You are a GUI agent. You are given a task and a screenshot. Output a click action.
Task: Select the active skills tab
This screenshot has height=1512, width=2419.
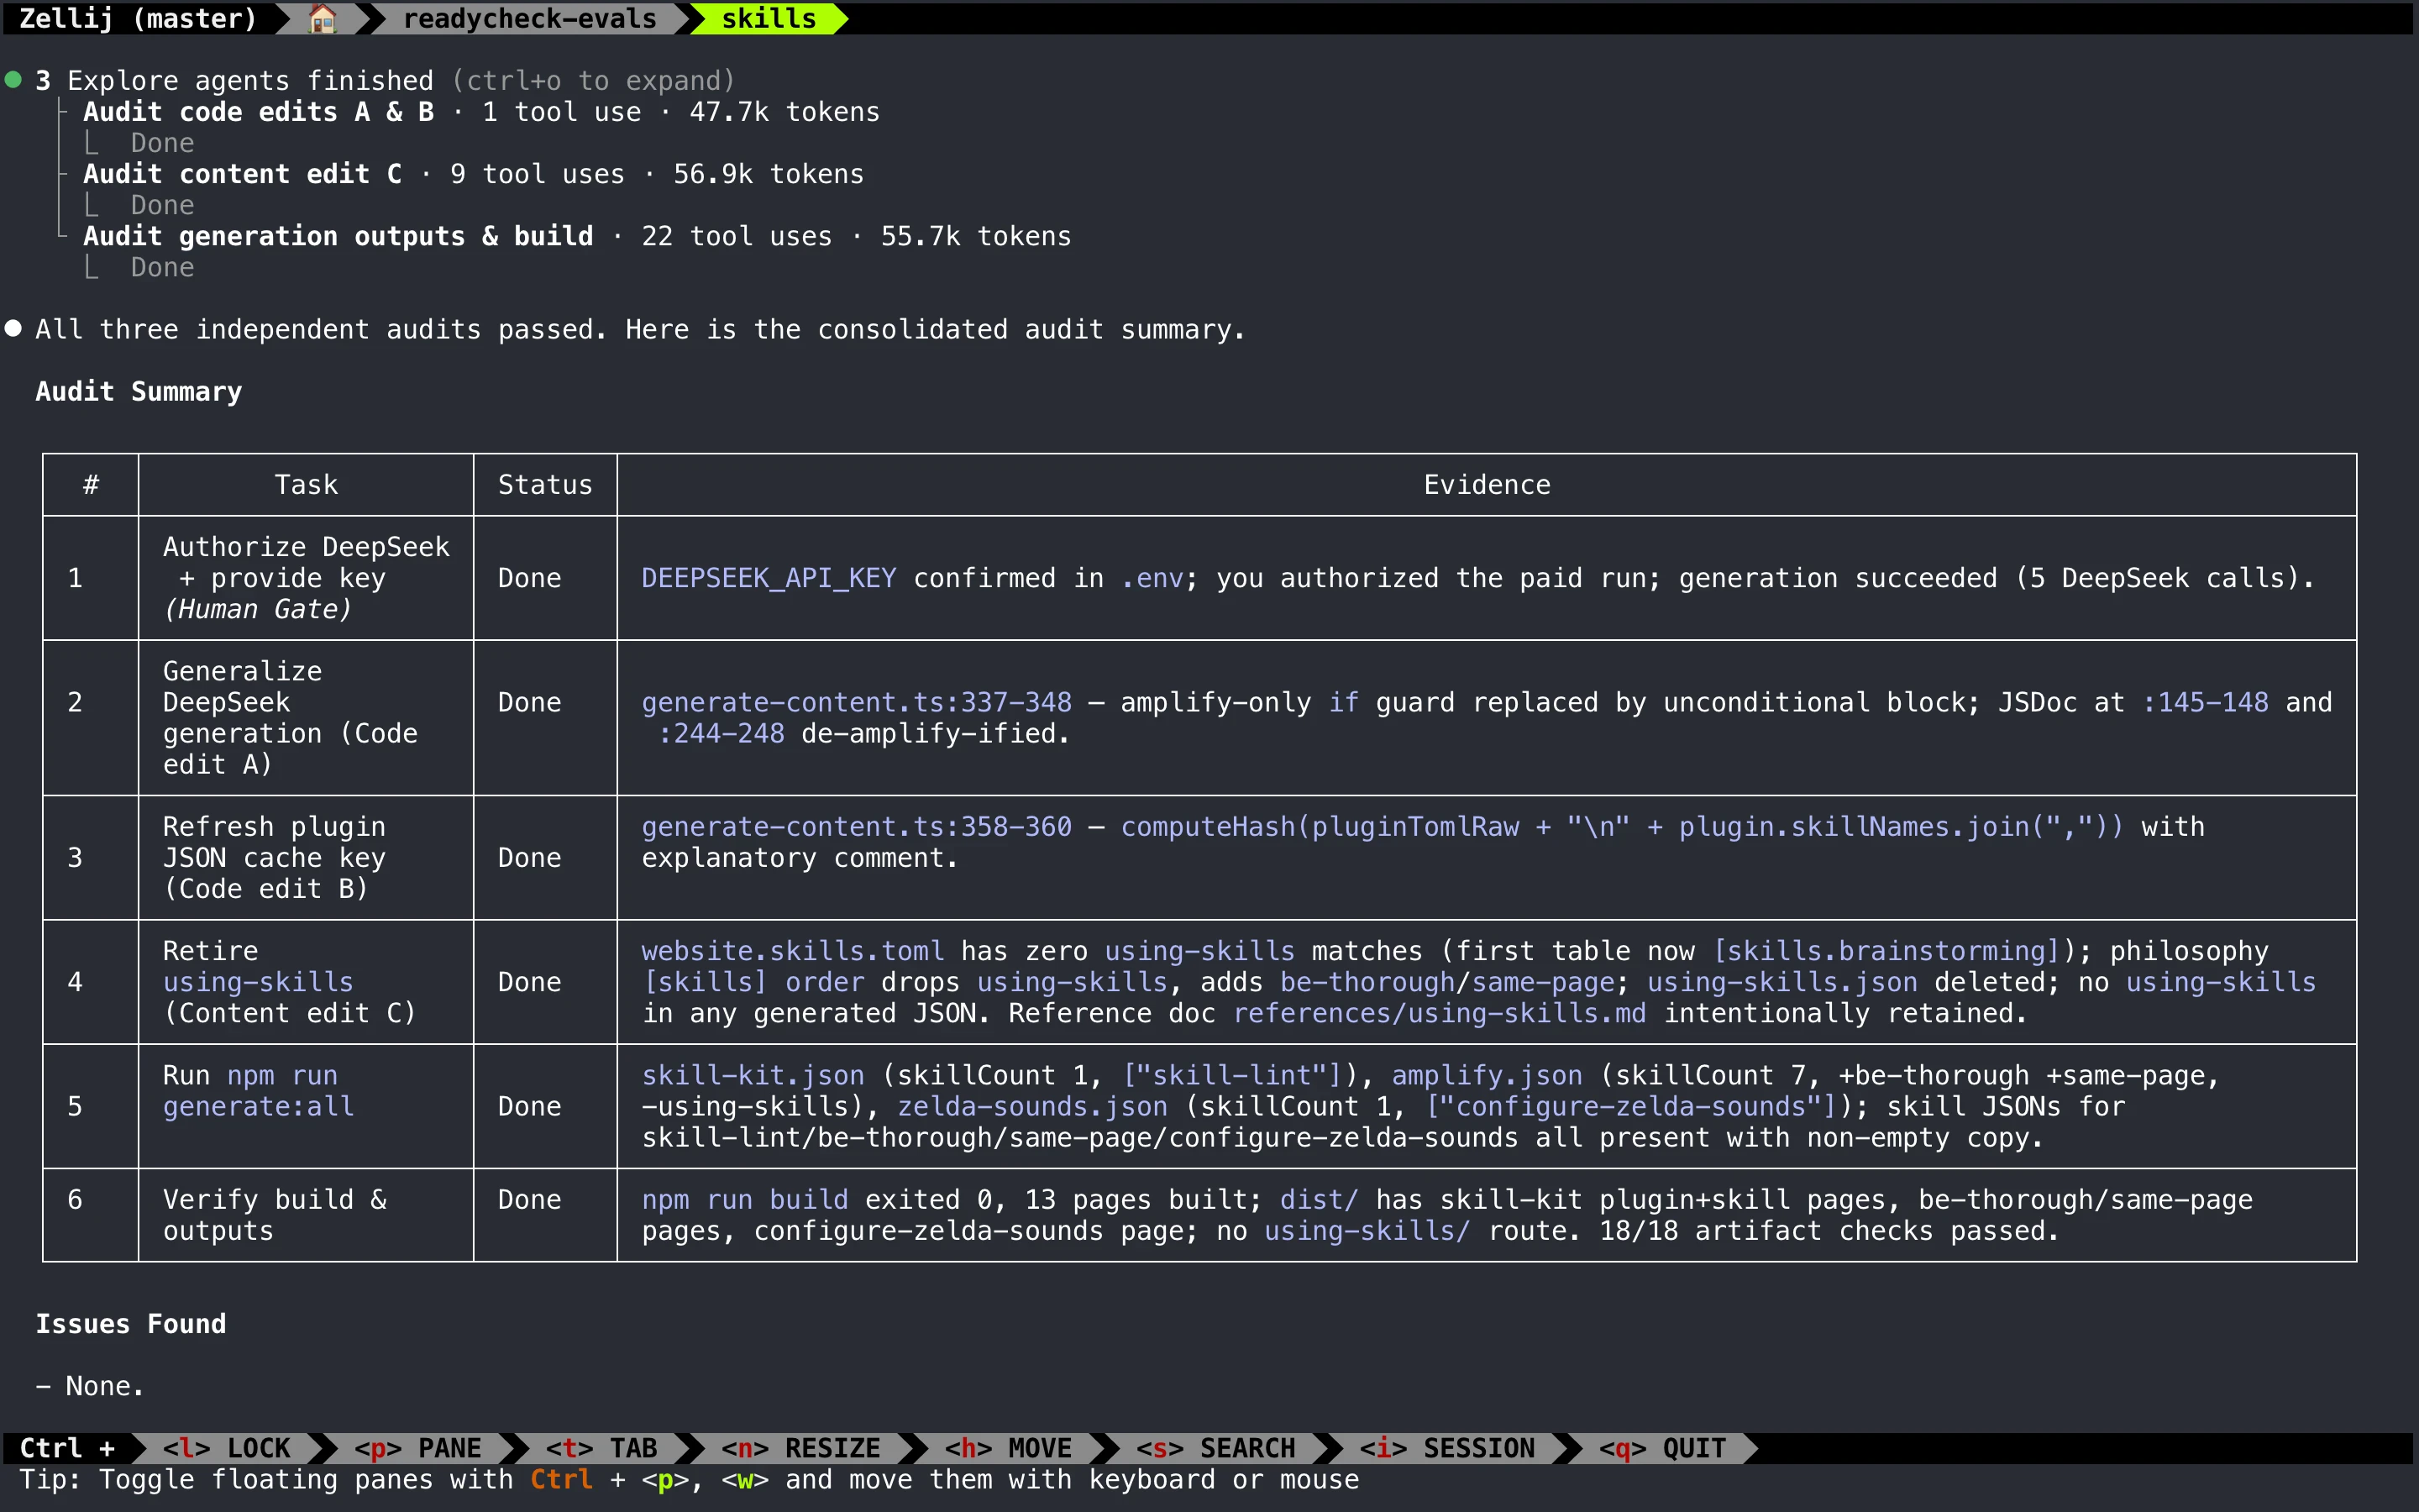[x=768, y=18]
